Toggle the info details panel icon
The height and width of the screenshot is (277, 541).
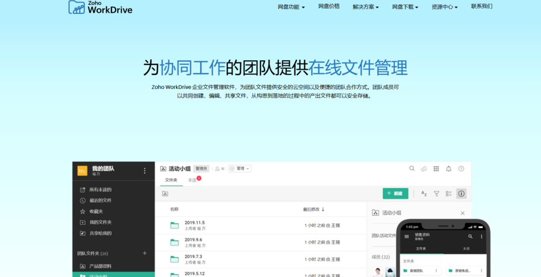461,194
